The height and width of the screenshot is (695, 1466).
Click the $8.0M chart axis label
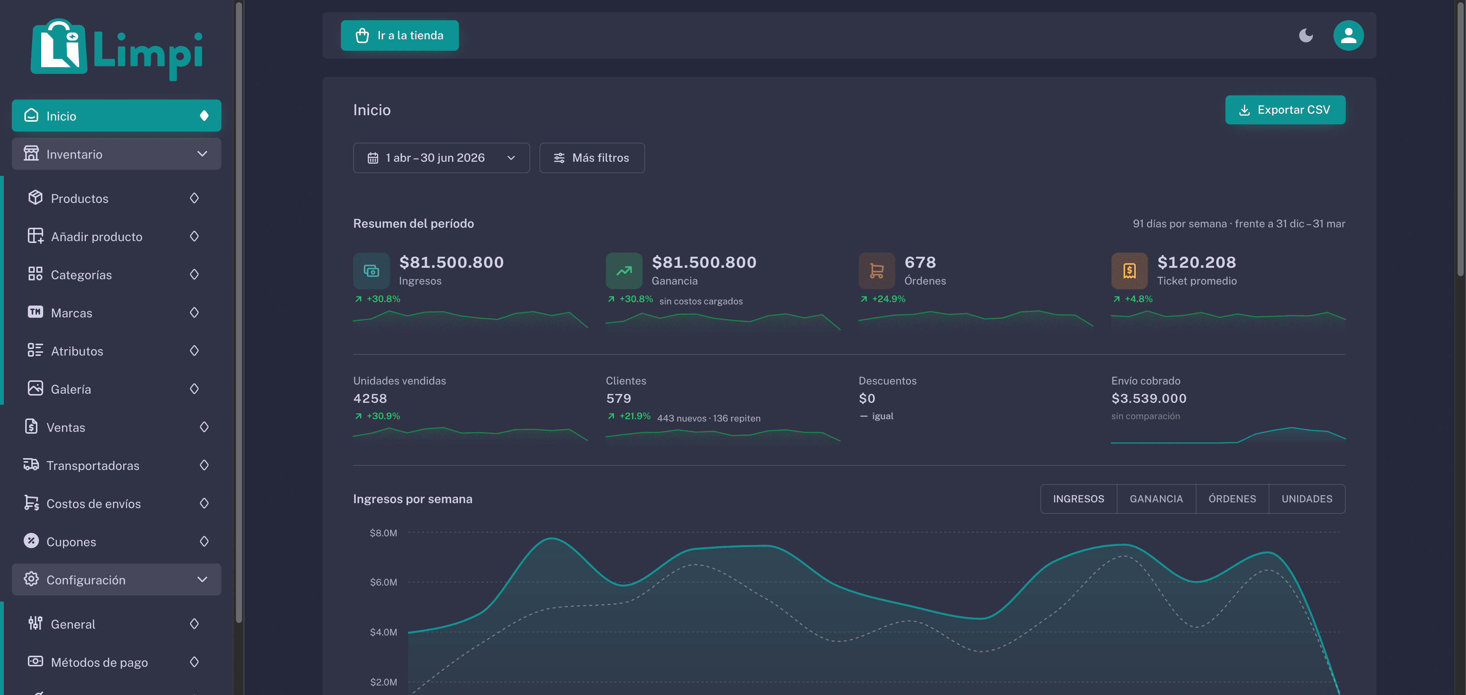tap(384, 533)
